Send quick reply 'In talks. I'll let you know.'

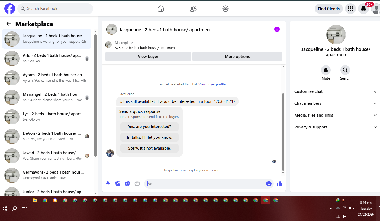pos(149,137)
